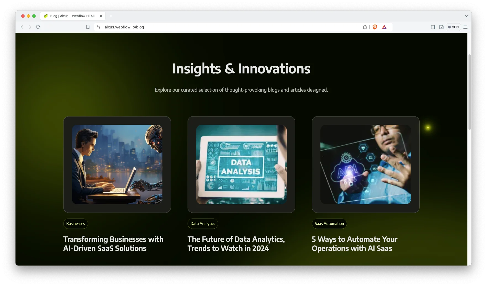
Task: Click the site settings icon in address bar
Action: [x=99, y=27]
